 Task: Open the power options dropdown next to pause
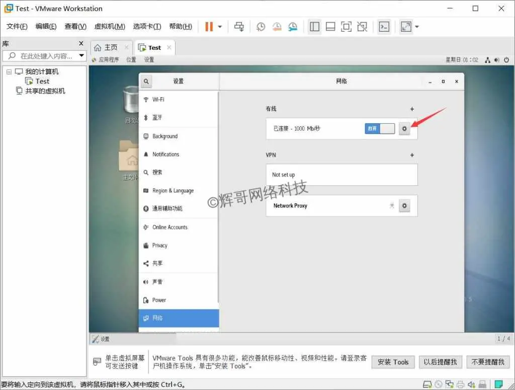[x=220, y=27]
